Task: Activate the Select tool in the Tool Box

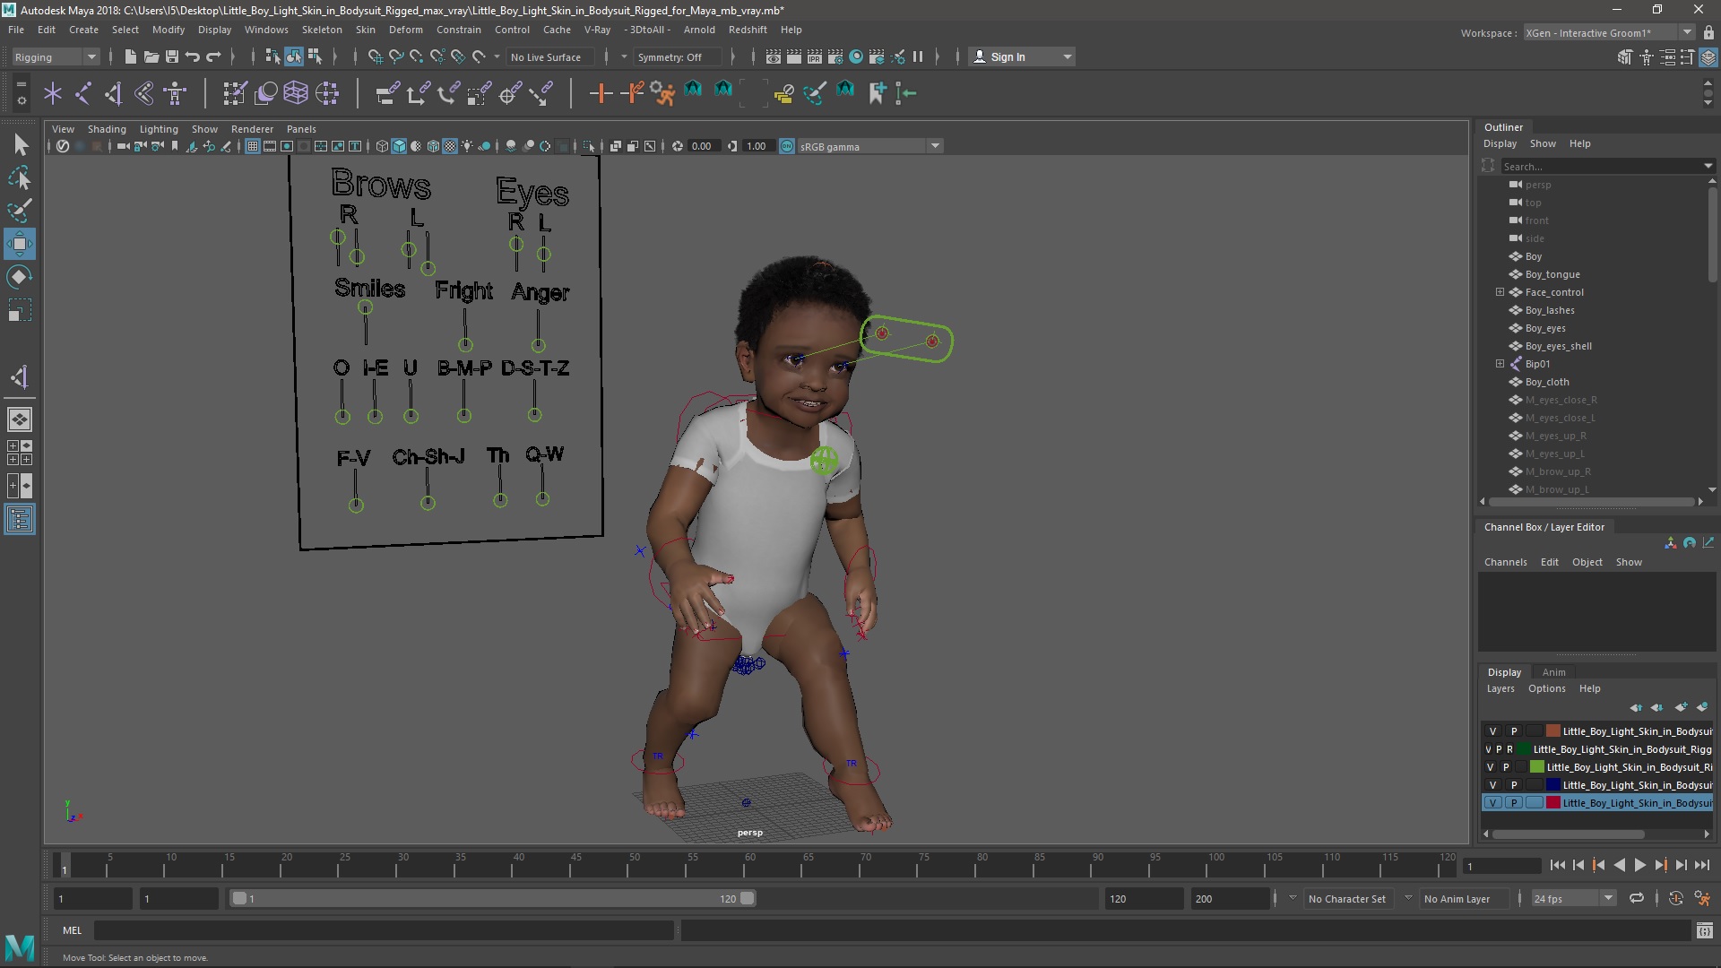Action: point(20,145)
